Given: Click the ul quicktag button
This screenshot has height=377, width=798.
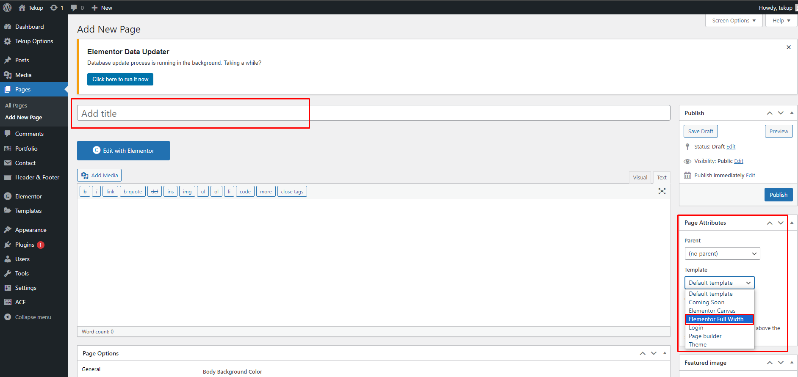Looking at the screenshot, I should [203, 192].
